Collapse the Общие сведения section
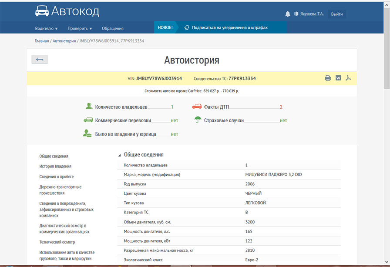 pos(120,155)
